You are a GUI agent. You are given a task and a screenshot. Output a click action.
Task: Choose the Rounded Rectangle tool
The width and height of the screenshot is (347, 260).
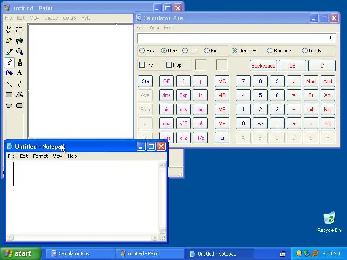[20, 106]
